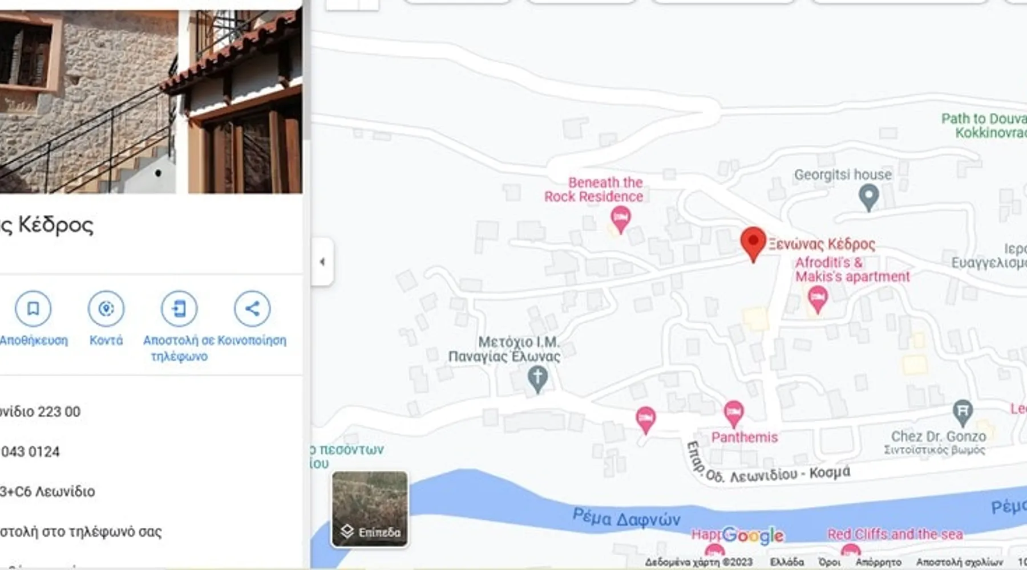Click Αποστολή σχολίων feedback link

pyautogui.click(x=959, y=562)
